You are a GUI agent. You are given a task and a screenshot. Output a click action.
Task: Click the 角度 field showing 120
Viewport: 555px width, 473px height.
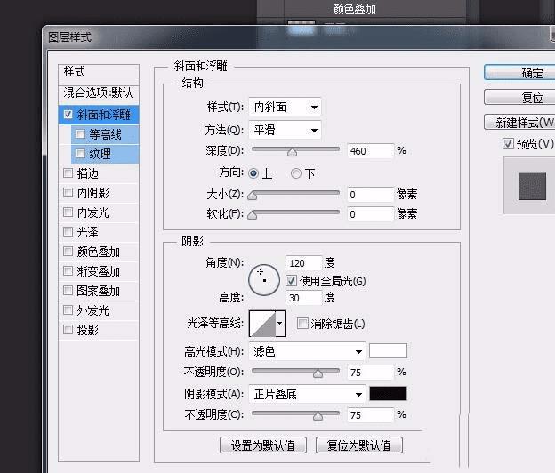tap(304, 263)
